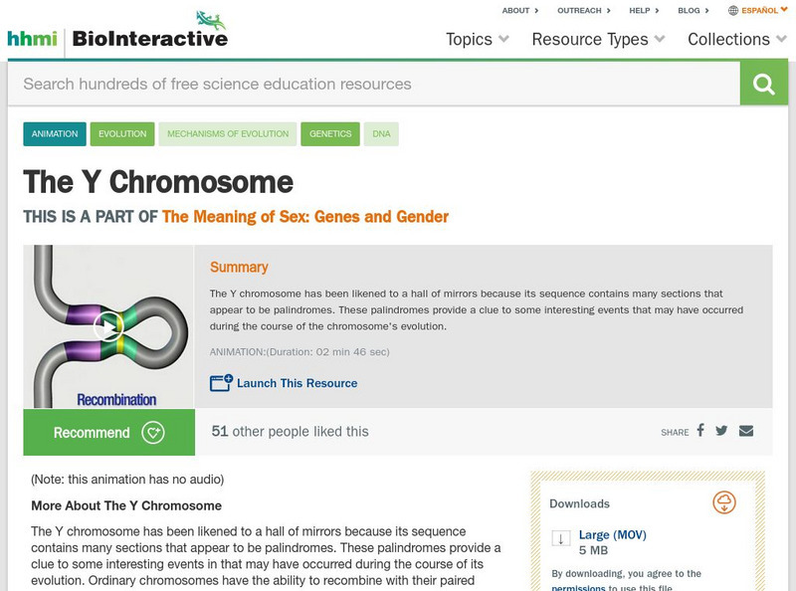Click the orange cloud download icon
Image resolution: width=796 pixels, height=591 pixels.
724,502
